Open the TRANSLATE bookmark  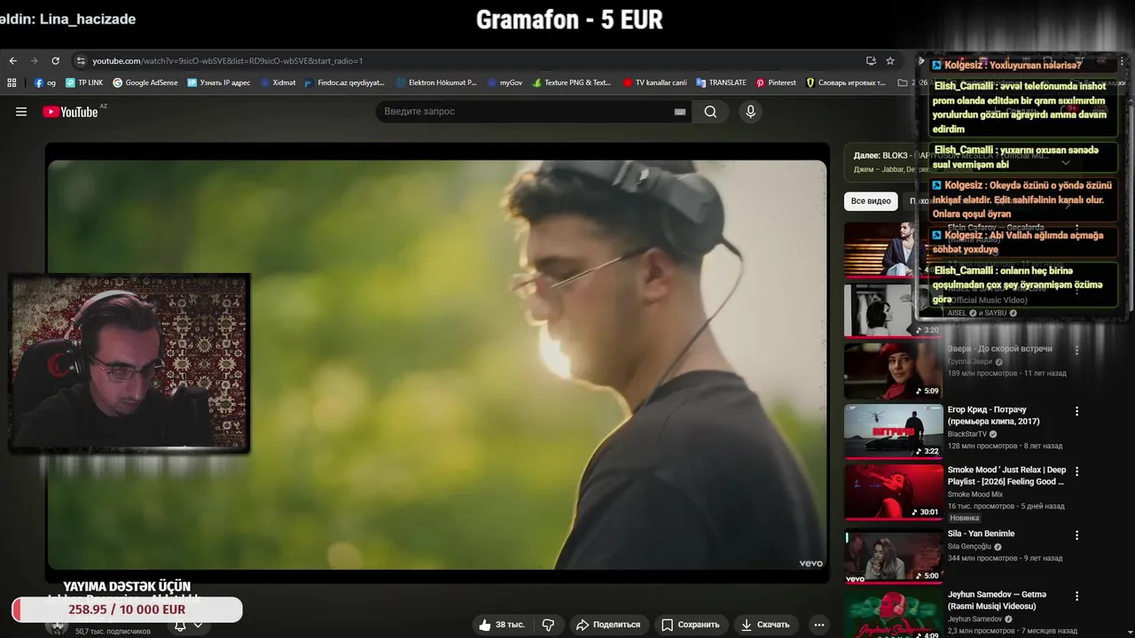point(721,82)
